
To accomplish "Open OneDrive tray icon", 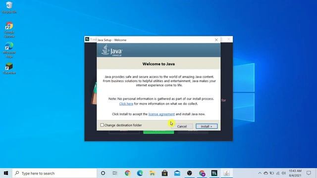I will coord(265,173).
